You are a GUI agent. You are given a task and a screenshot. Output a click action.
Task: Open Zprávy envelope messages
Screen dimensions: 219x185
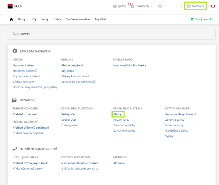pos(119,6)
